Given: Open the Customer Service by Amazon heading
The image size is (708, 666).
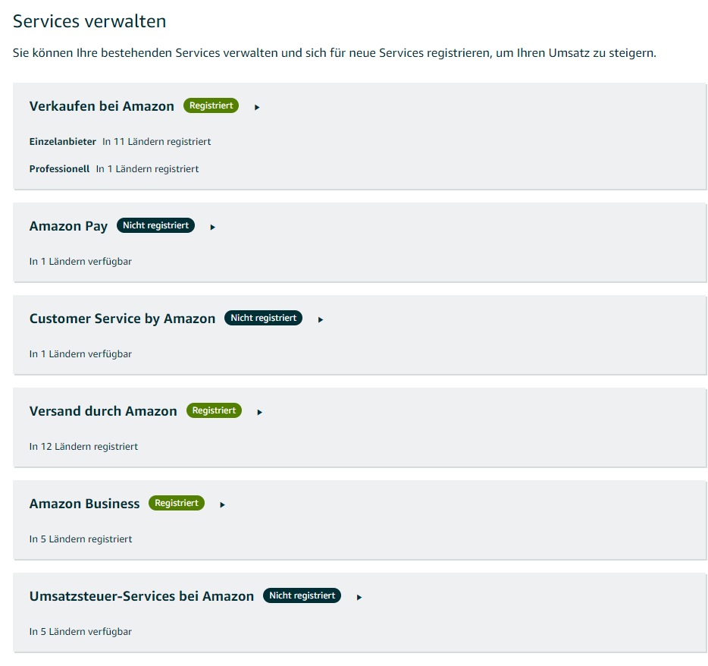Looking at the screenshot, I should click(x=122, y=319).
